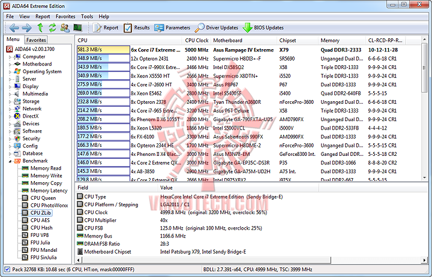Click the dark monitor graph toolbar icon
This screenshot has width=432, height=277.
pos(78,28)
